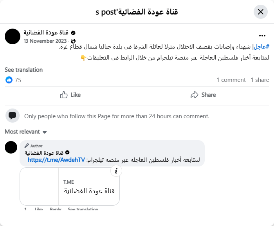Screen dimensions: 274x226
Task: Open the page name in post header
Action: click(x=46, y=33)
